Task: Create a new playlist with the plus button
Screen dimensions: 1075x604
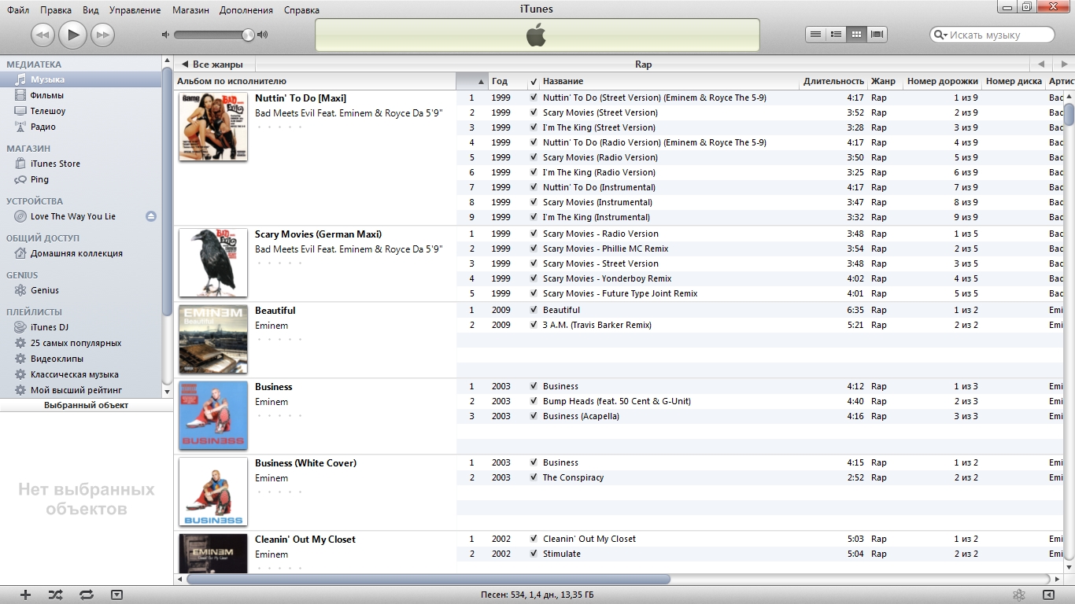Action: pos(25,595)
